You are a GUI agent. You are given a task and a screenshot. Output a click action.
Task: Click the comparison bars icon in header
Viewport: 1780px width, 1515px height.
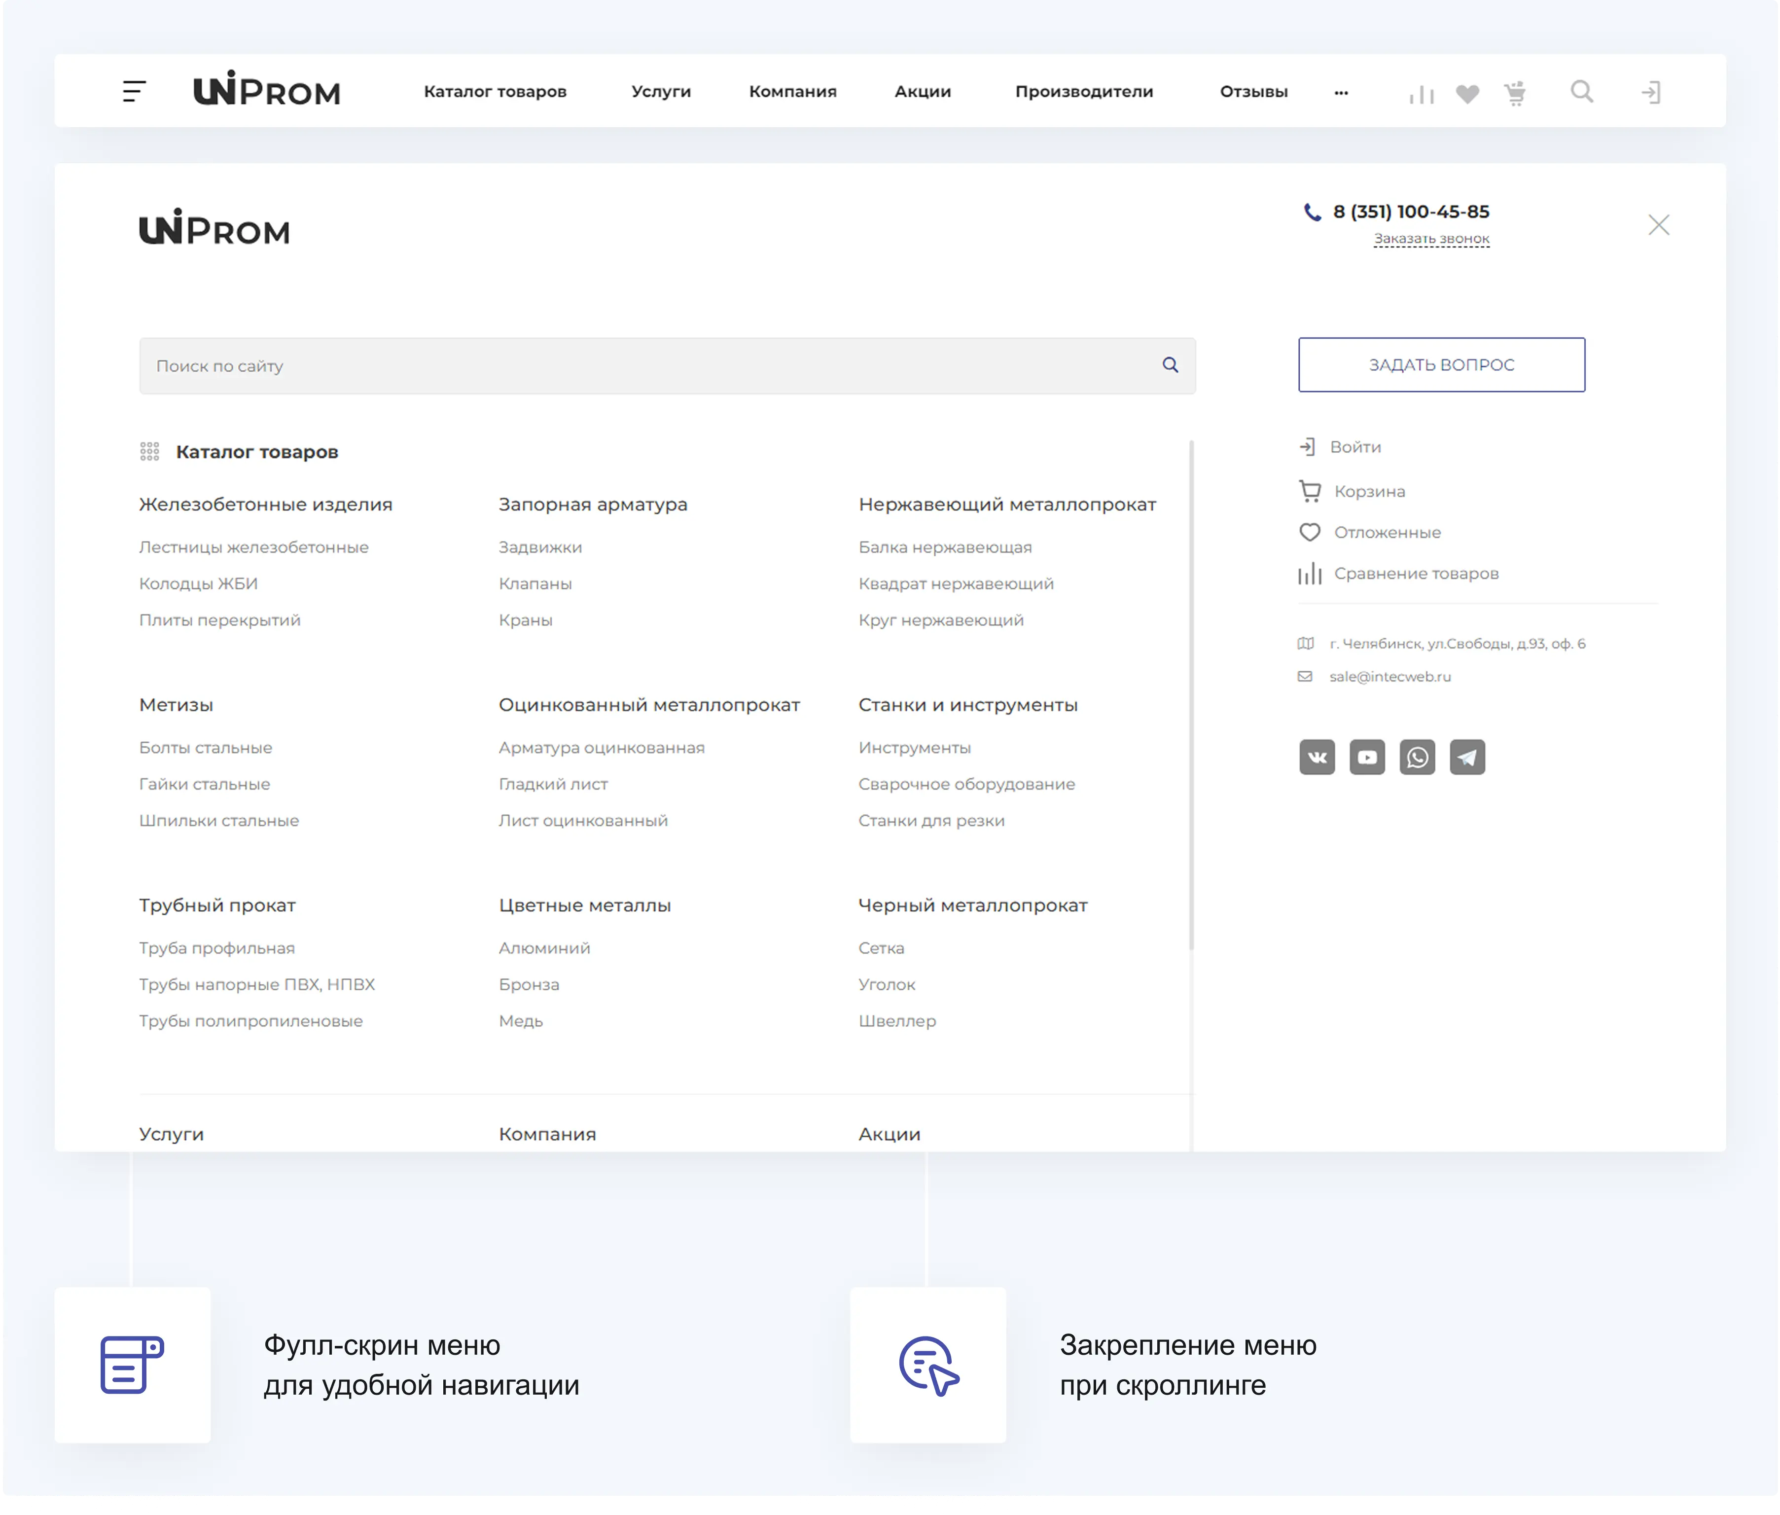[1421, 94]
